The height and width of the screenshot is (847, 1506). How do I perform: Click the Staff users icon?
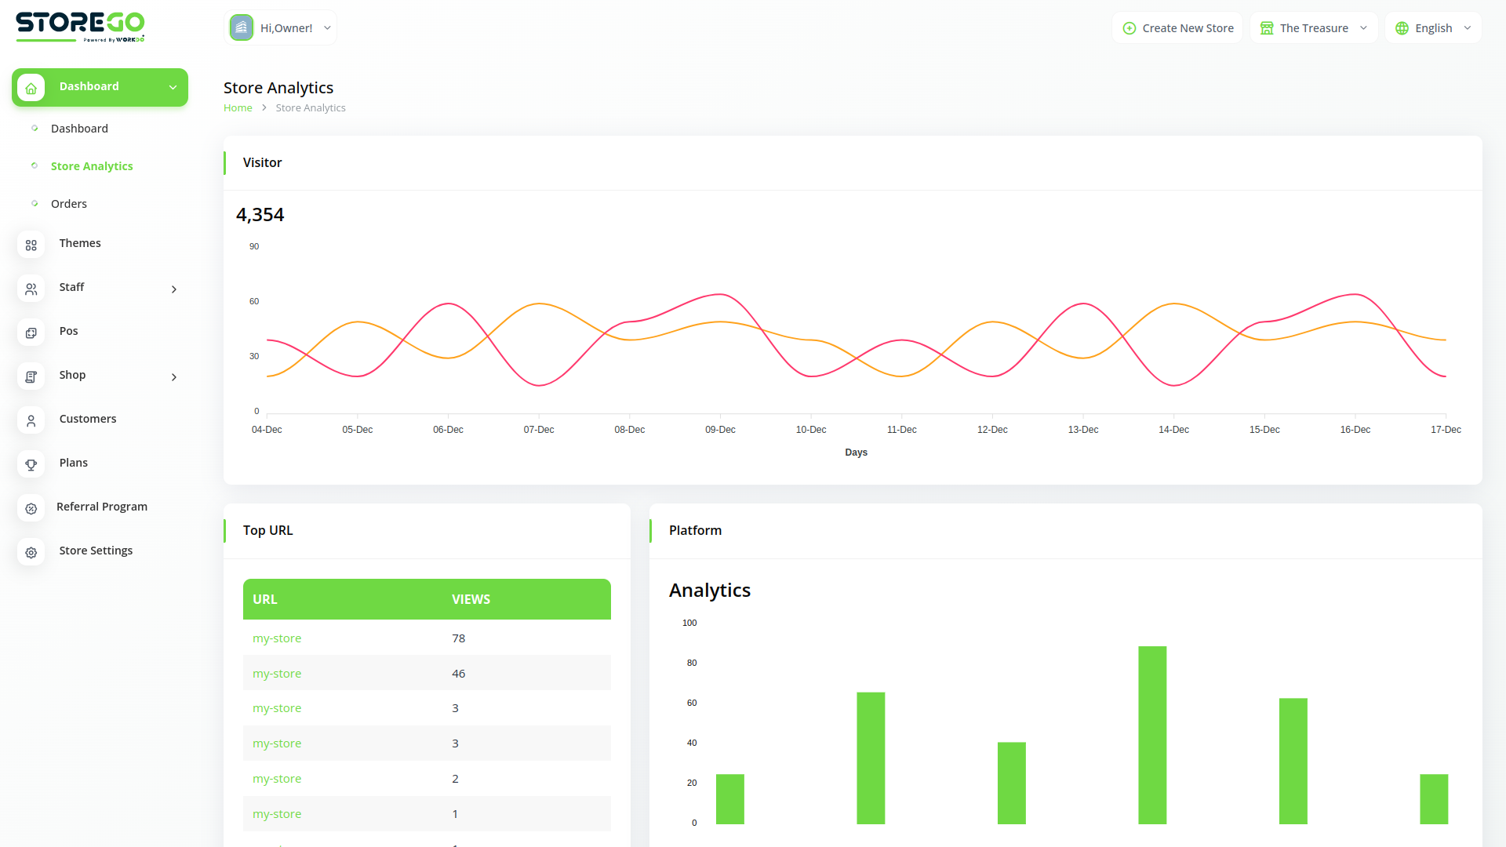click(x=31, y=289)
